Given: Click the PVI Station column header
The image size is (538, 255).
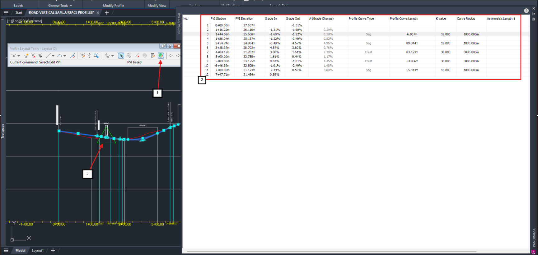Looking at the screenshot, I should click(218, 19).
